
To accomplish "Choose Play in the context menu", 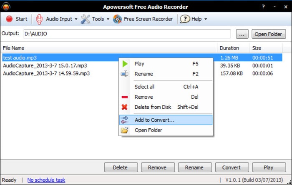I will click(166, 64).
